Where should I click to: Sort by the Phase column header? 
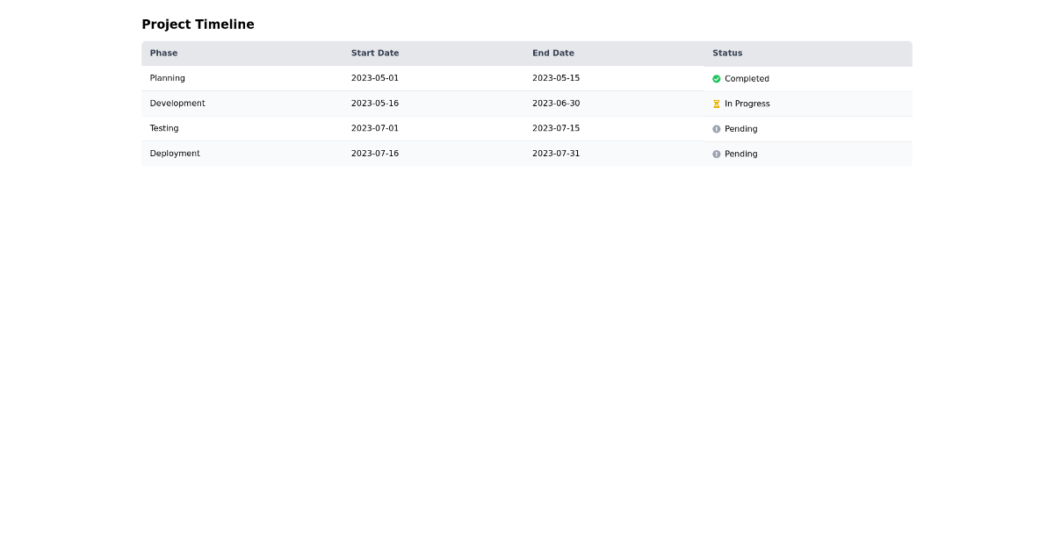163,53
